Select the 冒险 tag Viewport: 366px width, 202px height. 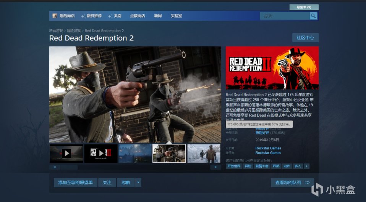point(248,166)
